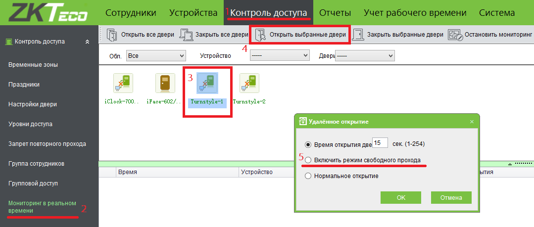Click the OK button in dialog

pyautogui.click(x=401, y=197)
